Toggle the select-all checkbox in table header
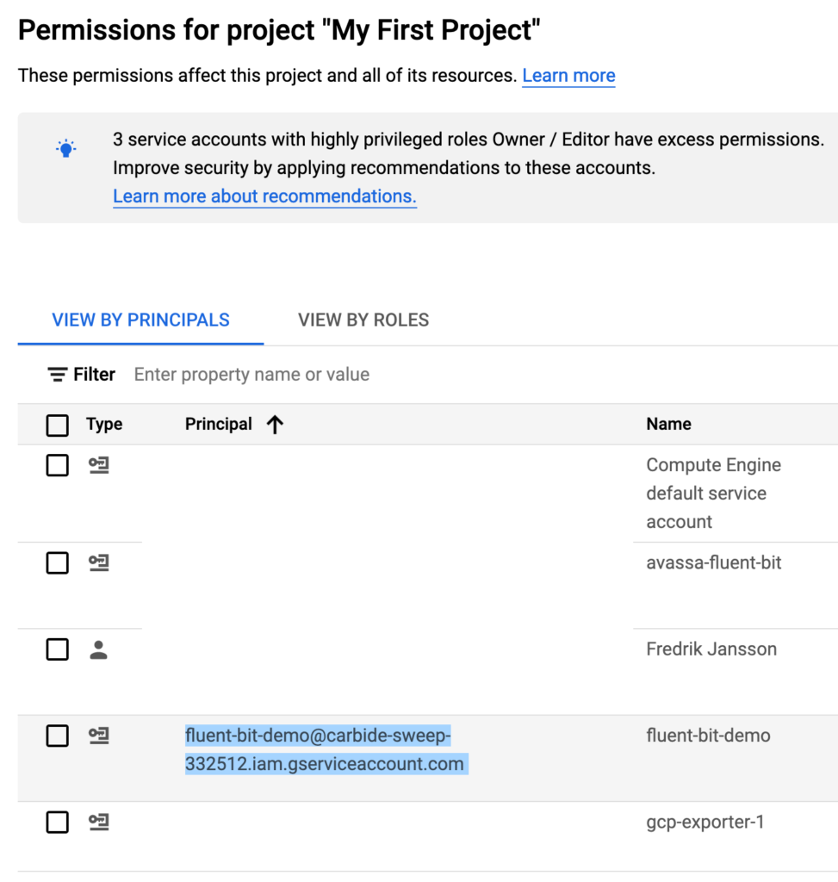The width and height of the screenshot is (838, 882). pyautogui.click(x=58, y=425)
